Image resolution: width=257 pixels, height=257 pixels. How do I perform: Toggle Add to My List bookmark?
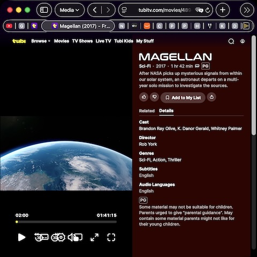pyautogui.click(x=183, y=97)
